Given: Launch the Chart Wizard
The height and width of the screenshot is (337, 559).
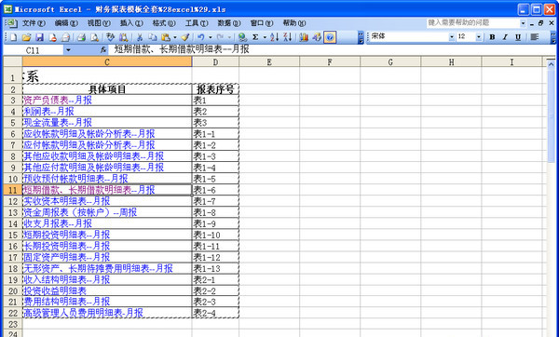Looking at the screenshot, I should (x=304, y=37).
